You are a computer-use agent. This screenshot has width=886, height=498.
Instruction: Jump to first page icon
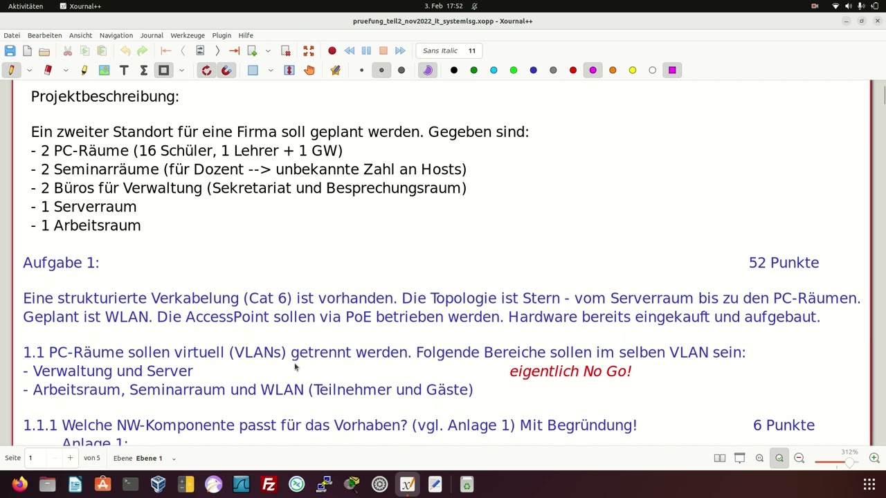point(166,50)
